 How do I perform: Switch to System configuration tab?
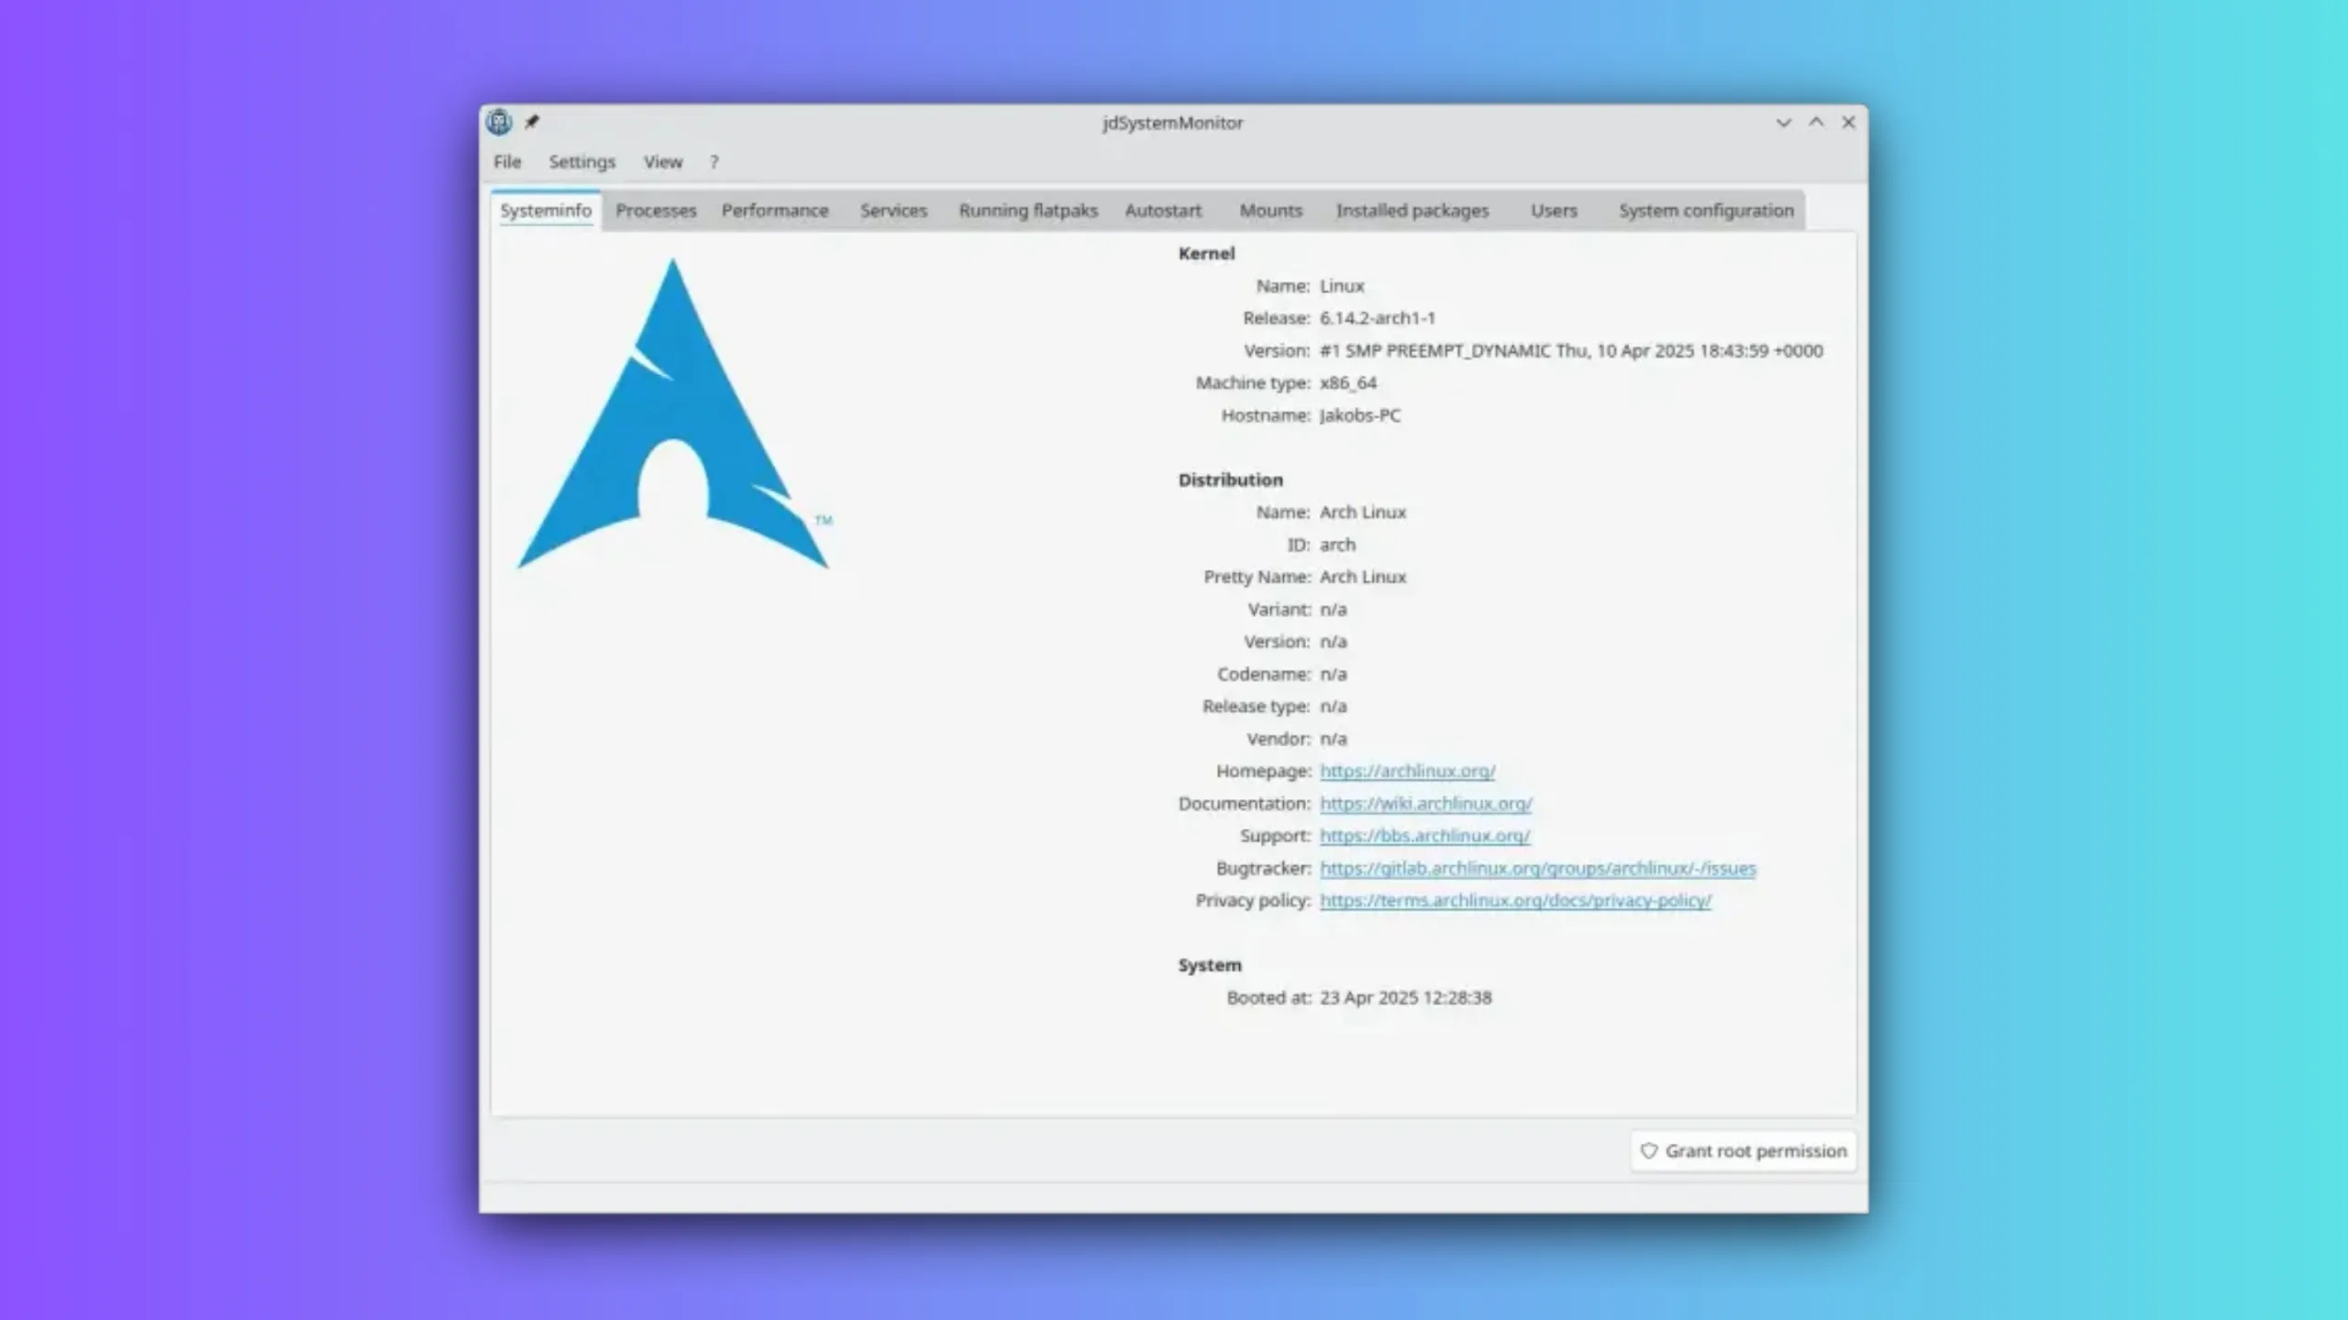(1706, 211)
